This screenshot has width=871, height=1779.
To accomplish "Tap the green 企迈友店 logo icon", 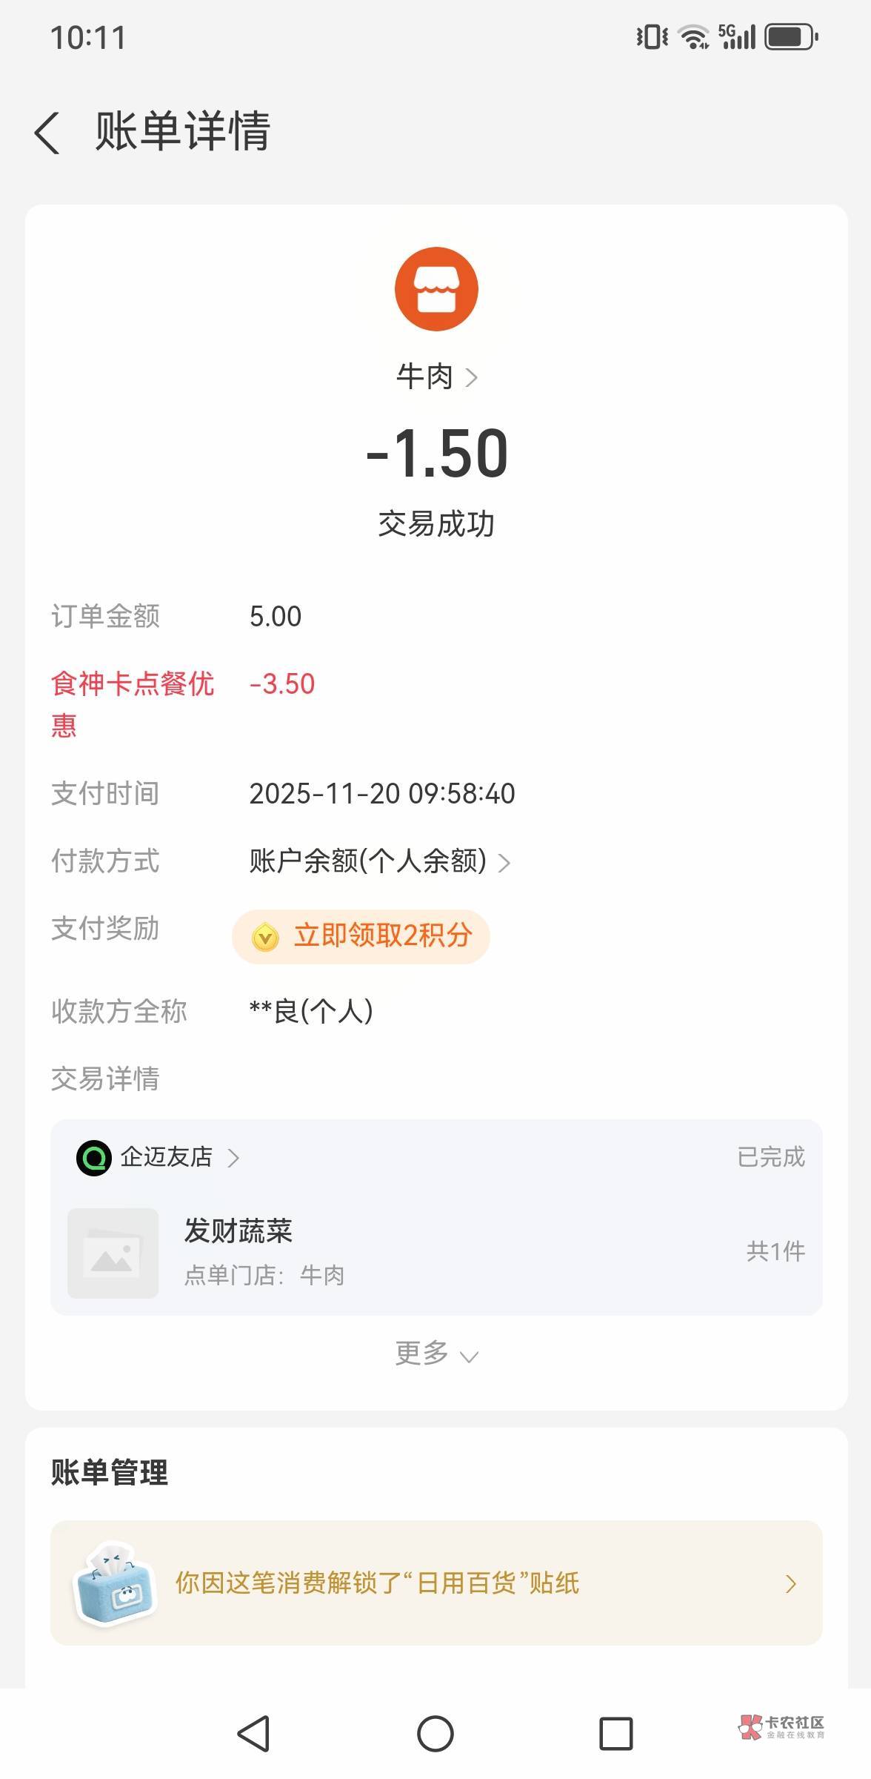I will point(94,1158).
